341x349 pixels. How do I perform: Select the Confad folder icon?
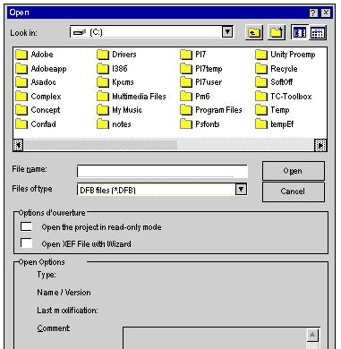(x=21, y=123)
